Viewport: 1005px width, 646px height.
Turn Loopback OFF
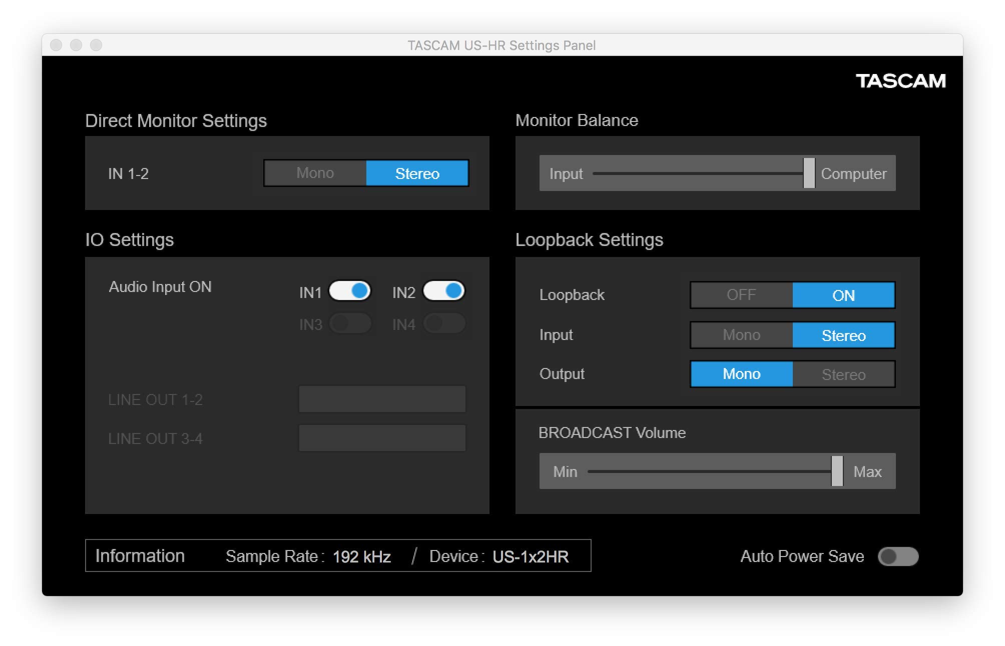(x=741, y=295)
